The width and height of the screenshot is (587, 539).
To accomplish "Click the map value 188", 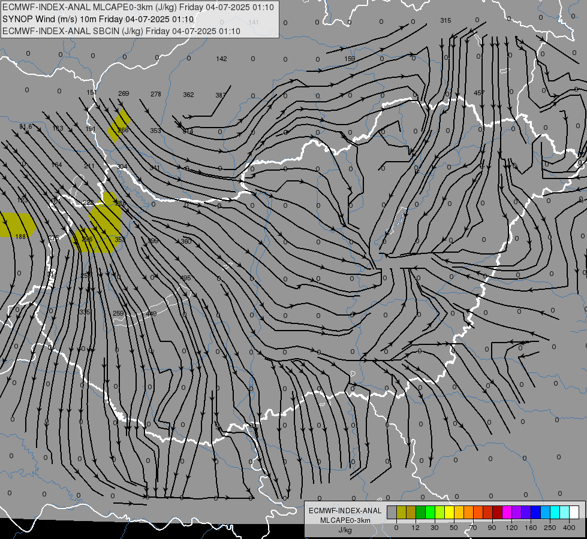I will (20, 237).
